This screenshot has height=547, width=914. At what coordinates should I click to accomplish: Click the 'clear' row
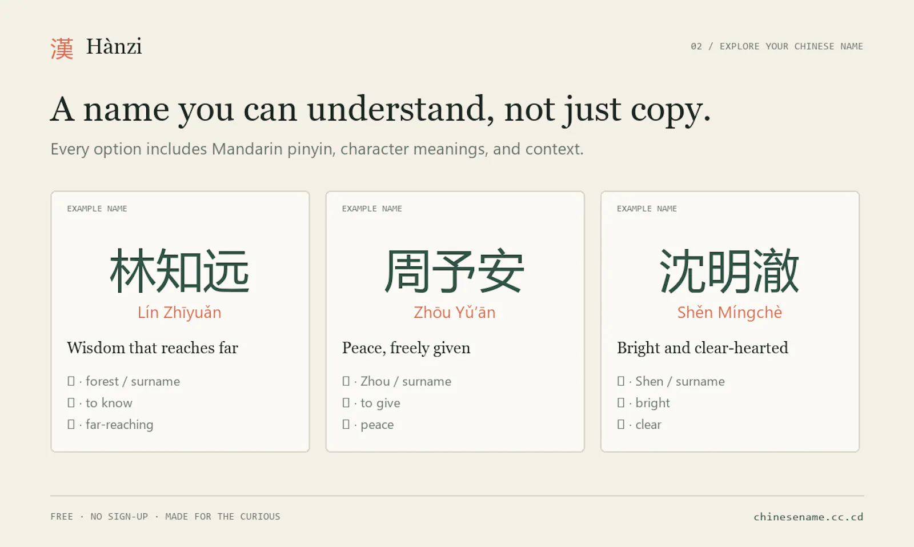tap(639, 425)
